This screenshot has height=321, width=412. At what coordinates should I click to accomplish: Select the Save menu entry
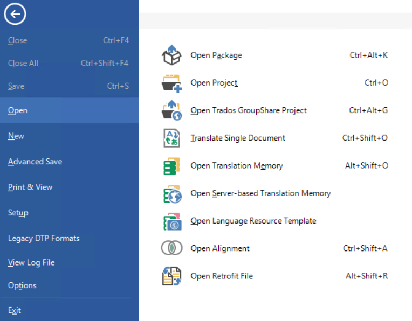16,86
